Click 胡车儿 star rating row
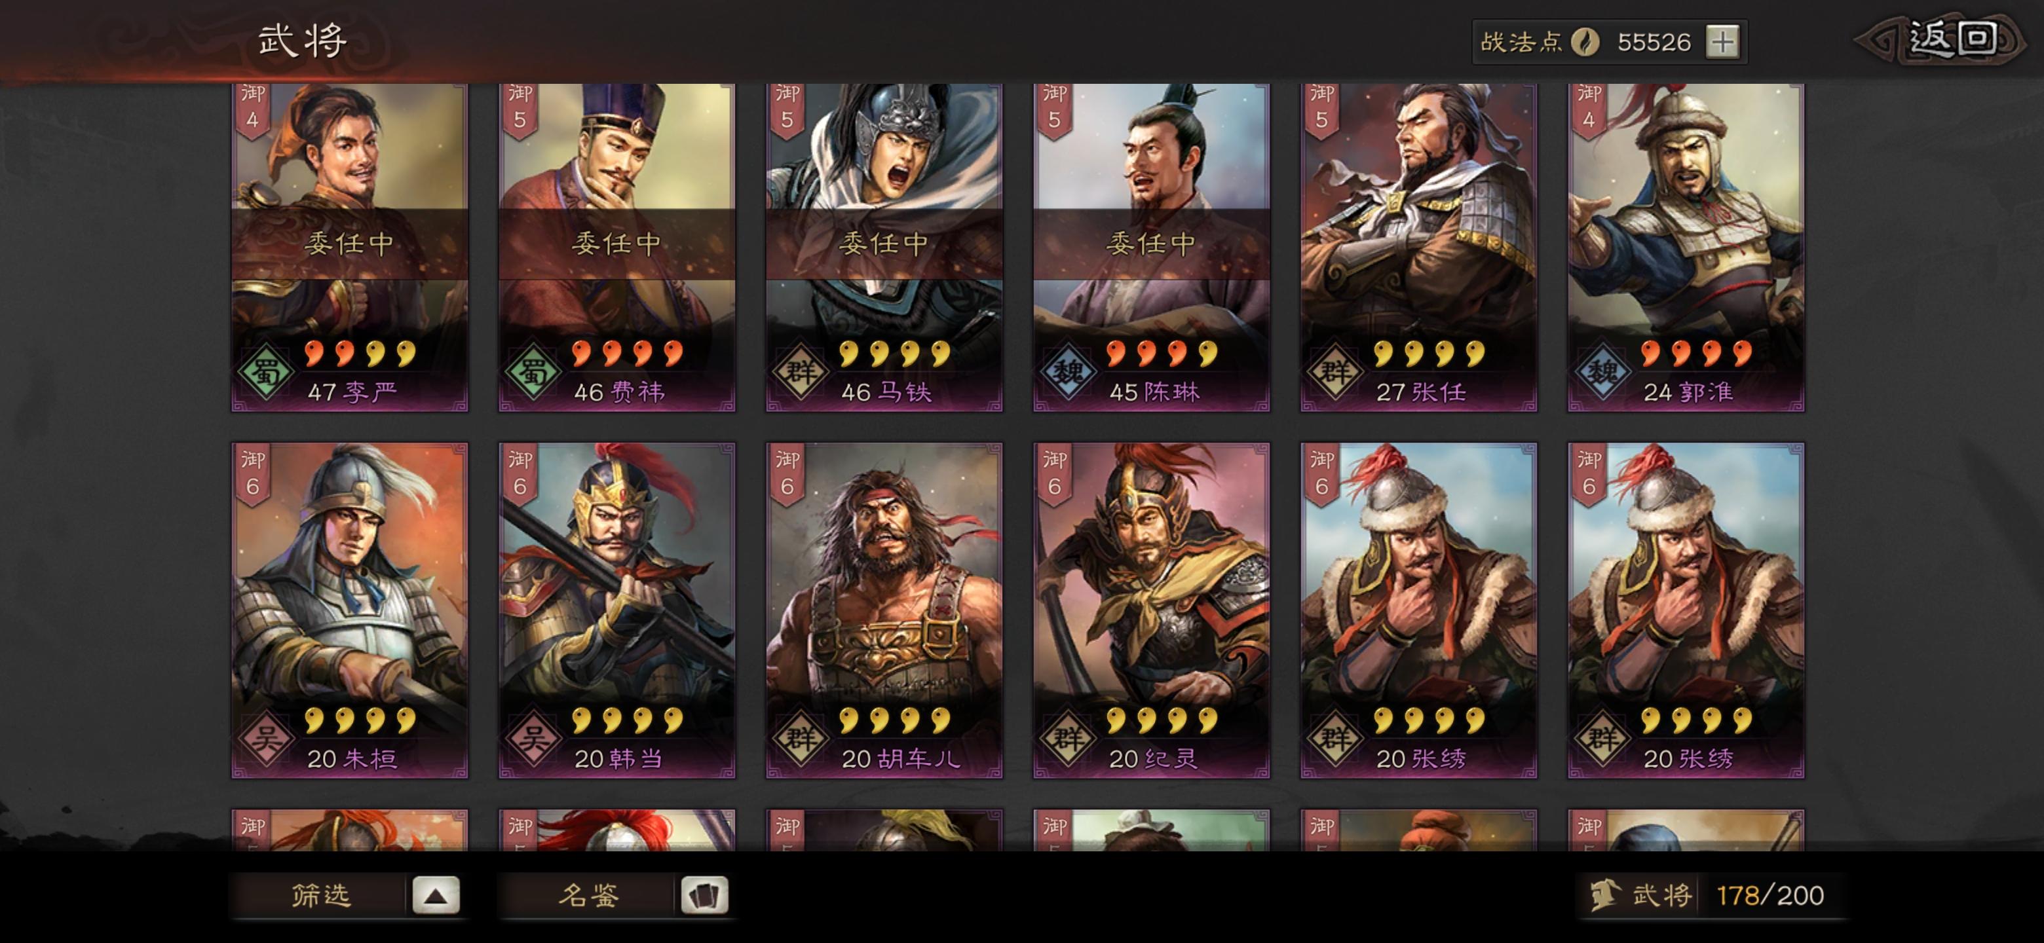This screenshot has height=943, width=2044. (895, 719)
